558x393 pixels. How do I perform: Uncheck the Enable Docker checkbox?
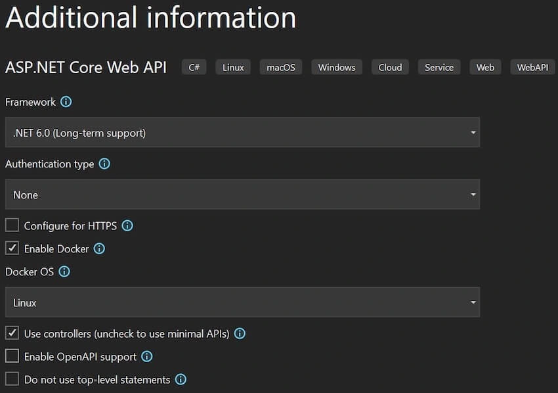point(12,248)
